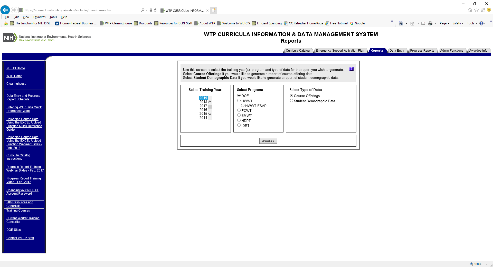The image size is (493, 267).
Task: Click the smiley feedback icon
Action: tap(489, 10)
